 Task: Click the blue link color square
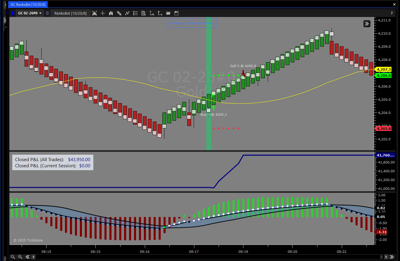coord(13,13)
